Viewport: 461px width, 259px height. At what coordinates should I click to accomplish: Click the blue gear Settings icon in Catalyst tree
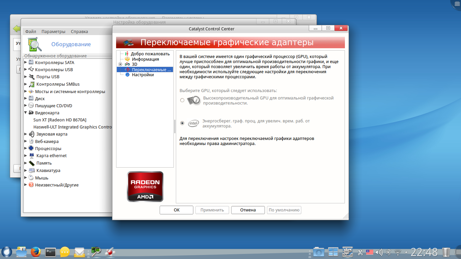pos(127,75)
